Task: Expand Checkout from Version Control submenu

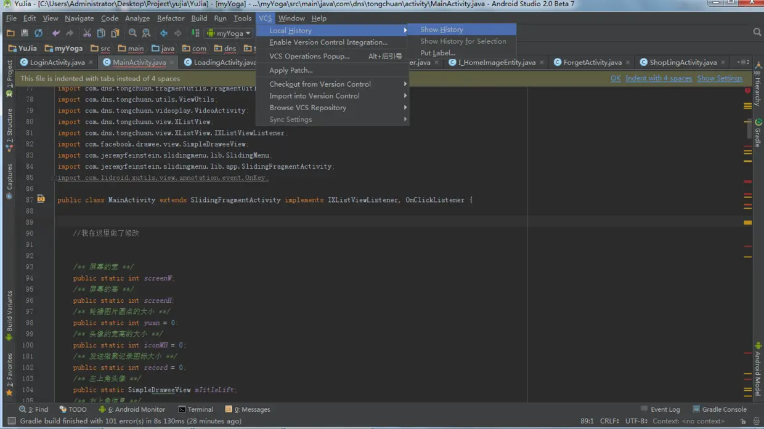Action: click(x=331, y=84)
